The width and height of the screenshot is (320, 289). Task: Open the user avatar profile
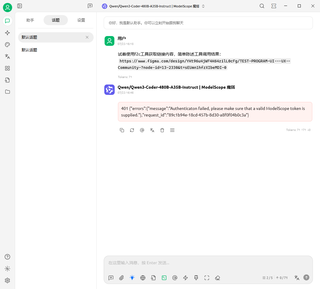click(7, 7)
